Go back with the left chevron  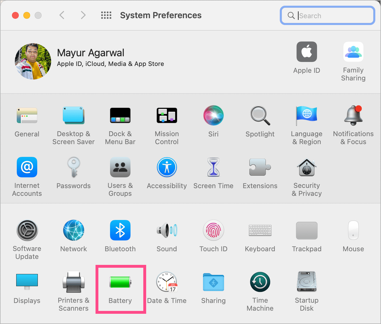[x=62, y=15]
